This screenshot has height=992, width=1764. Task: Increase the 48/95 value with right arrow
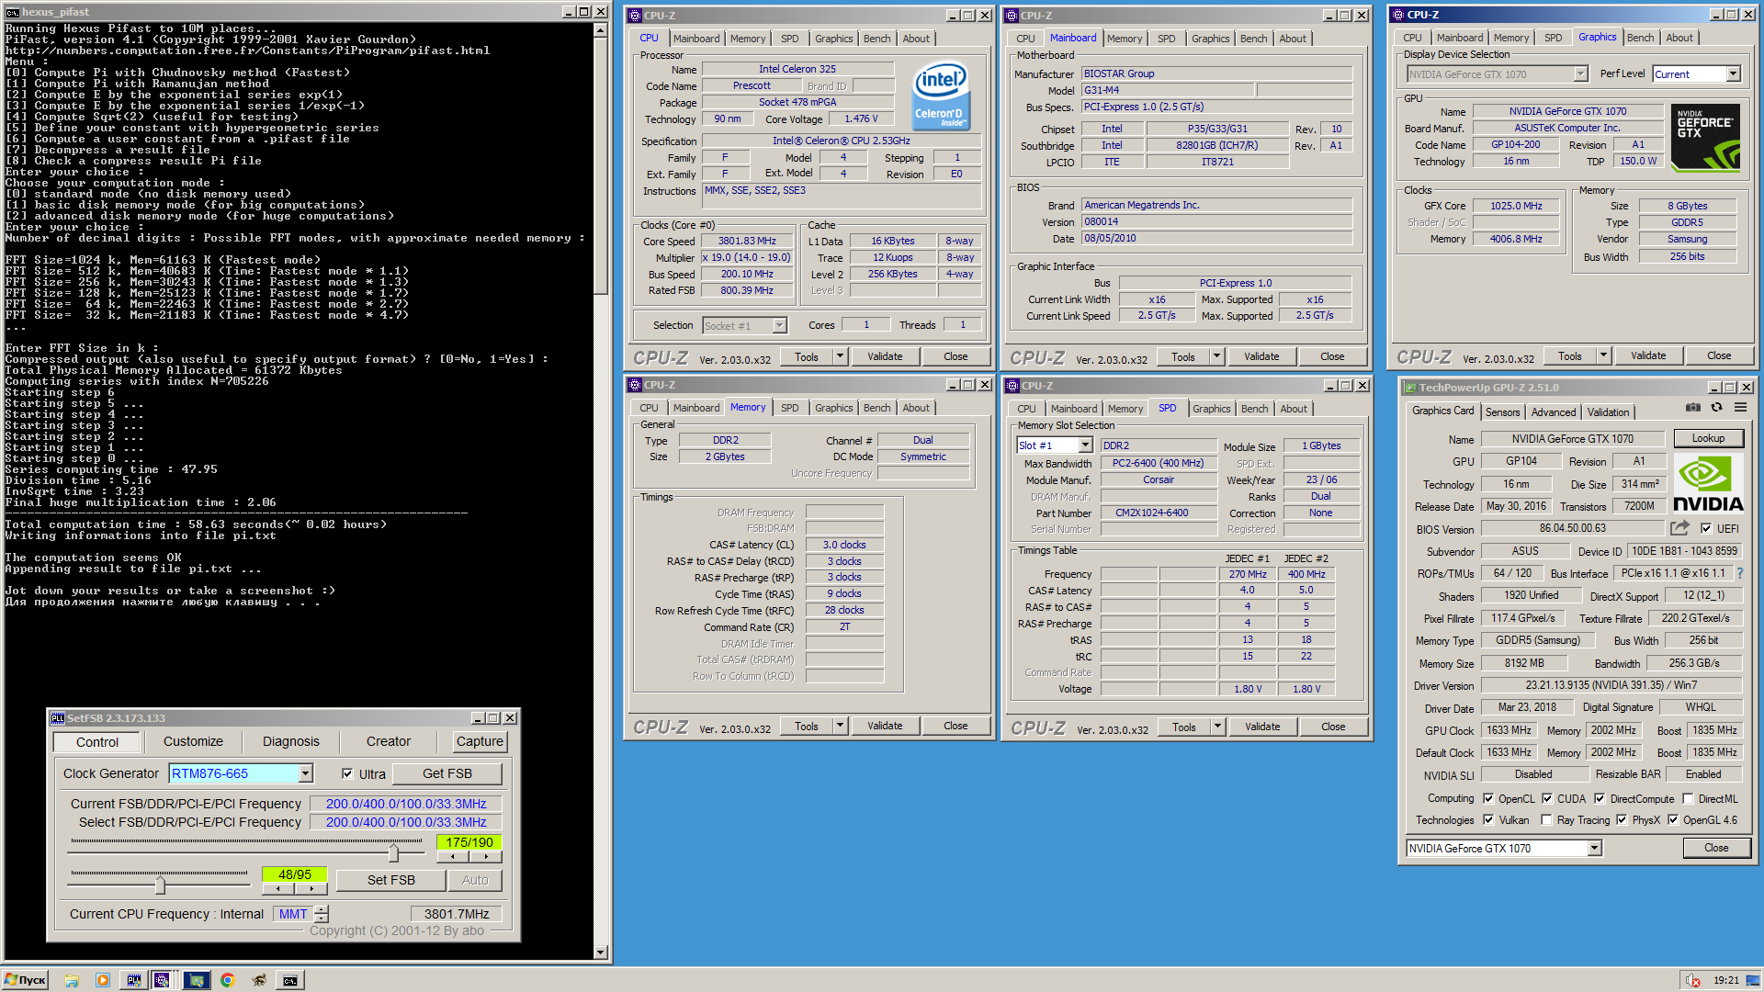pyautogui.click(x=311, y=888)
